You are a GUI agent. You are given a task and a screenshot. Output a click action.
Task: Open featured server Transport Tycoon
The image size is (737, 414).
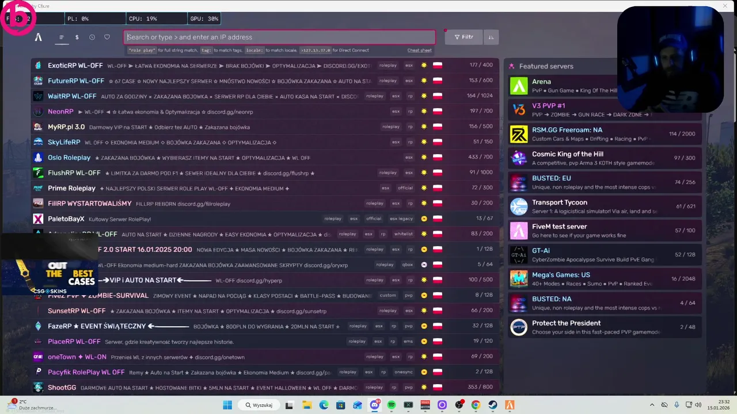pyautogui.click(x=605, y=206)
